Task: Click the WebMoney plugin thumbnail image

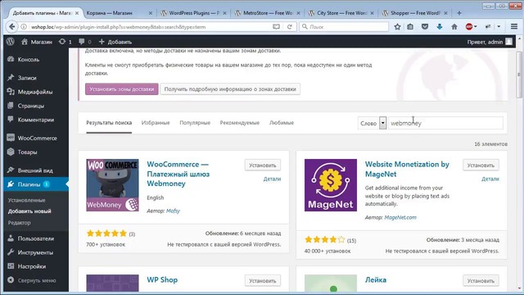Action: tap(112, 185)
